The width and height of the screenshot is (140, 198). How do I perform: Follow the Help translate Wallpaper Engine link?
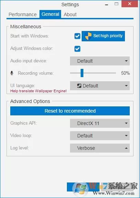point(38,91)
